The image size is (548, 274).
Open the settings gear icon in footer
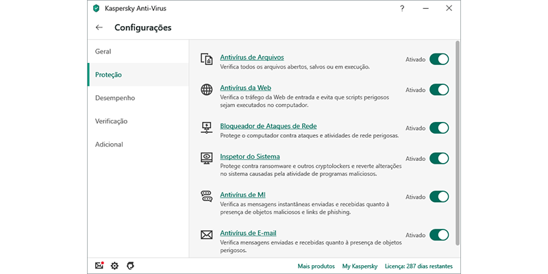tap(115, 266)
